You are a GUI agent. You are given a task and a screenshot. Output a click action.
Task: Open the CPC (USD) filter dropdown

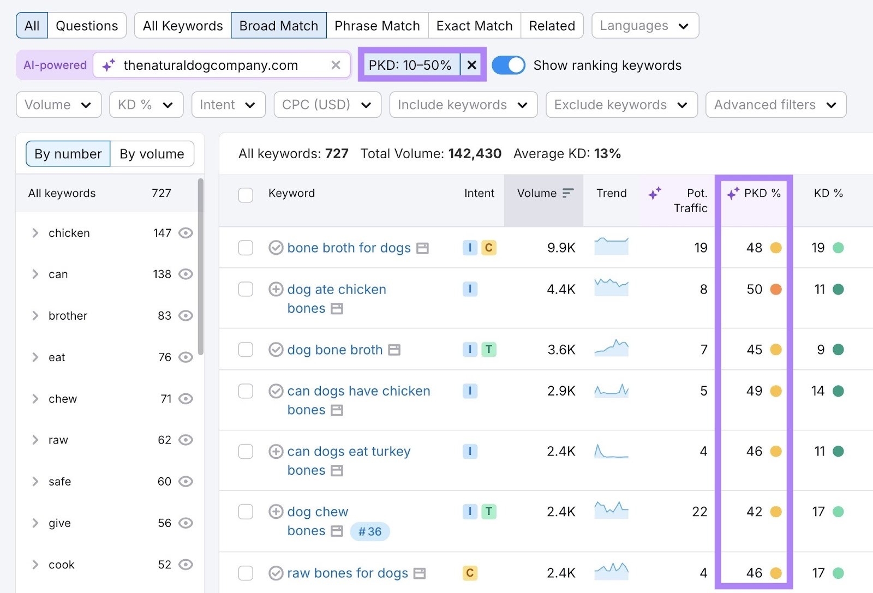[x=326, y=105]
